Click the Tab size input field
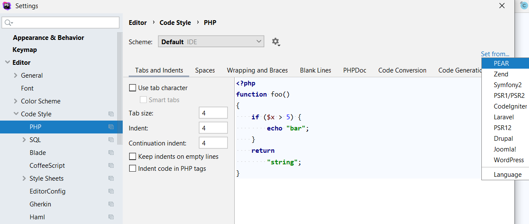This screenshot has height=224, width=529. point(213,113)
